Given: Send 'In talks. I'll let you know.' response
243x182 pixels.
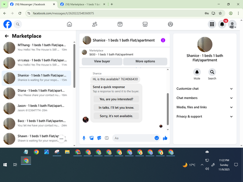Looking at the screenshot, I should (x=116, y=108).
